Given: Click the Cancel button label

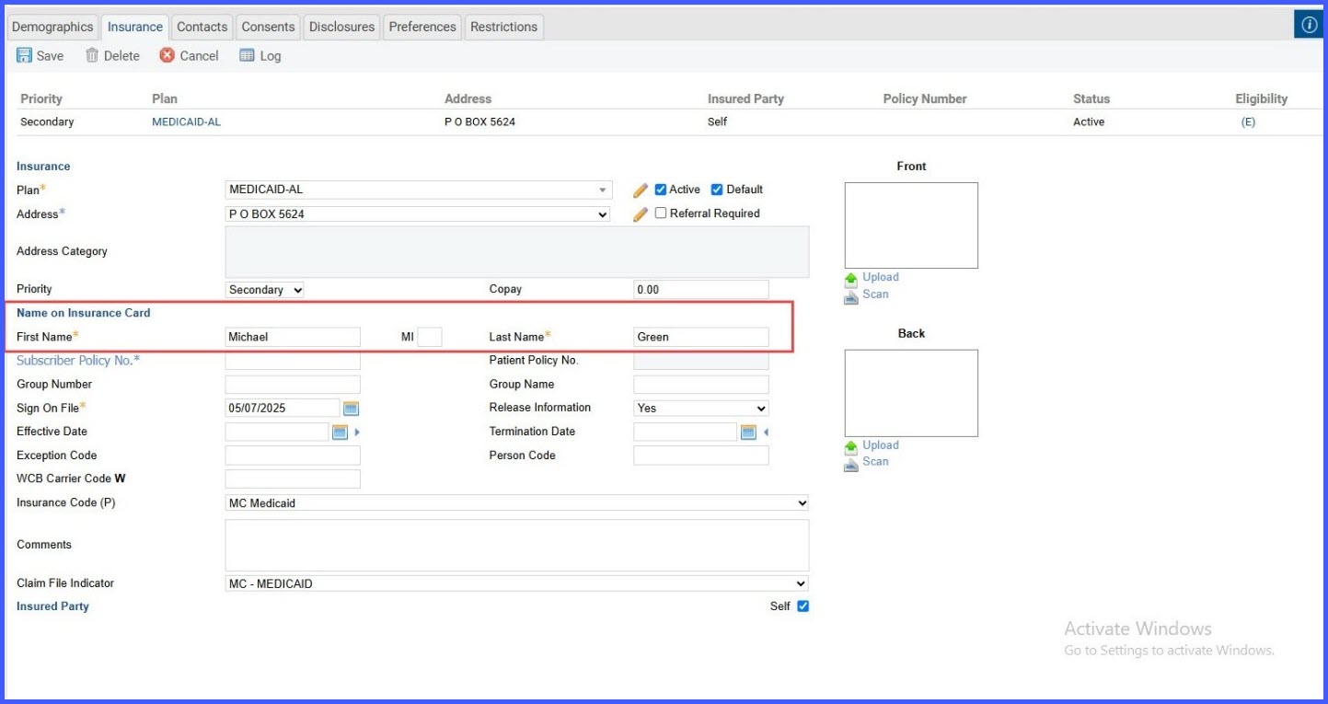Looking at the screenshot, I should pyautogui.click(x=200, y=56).
